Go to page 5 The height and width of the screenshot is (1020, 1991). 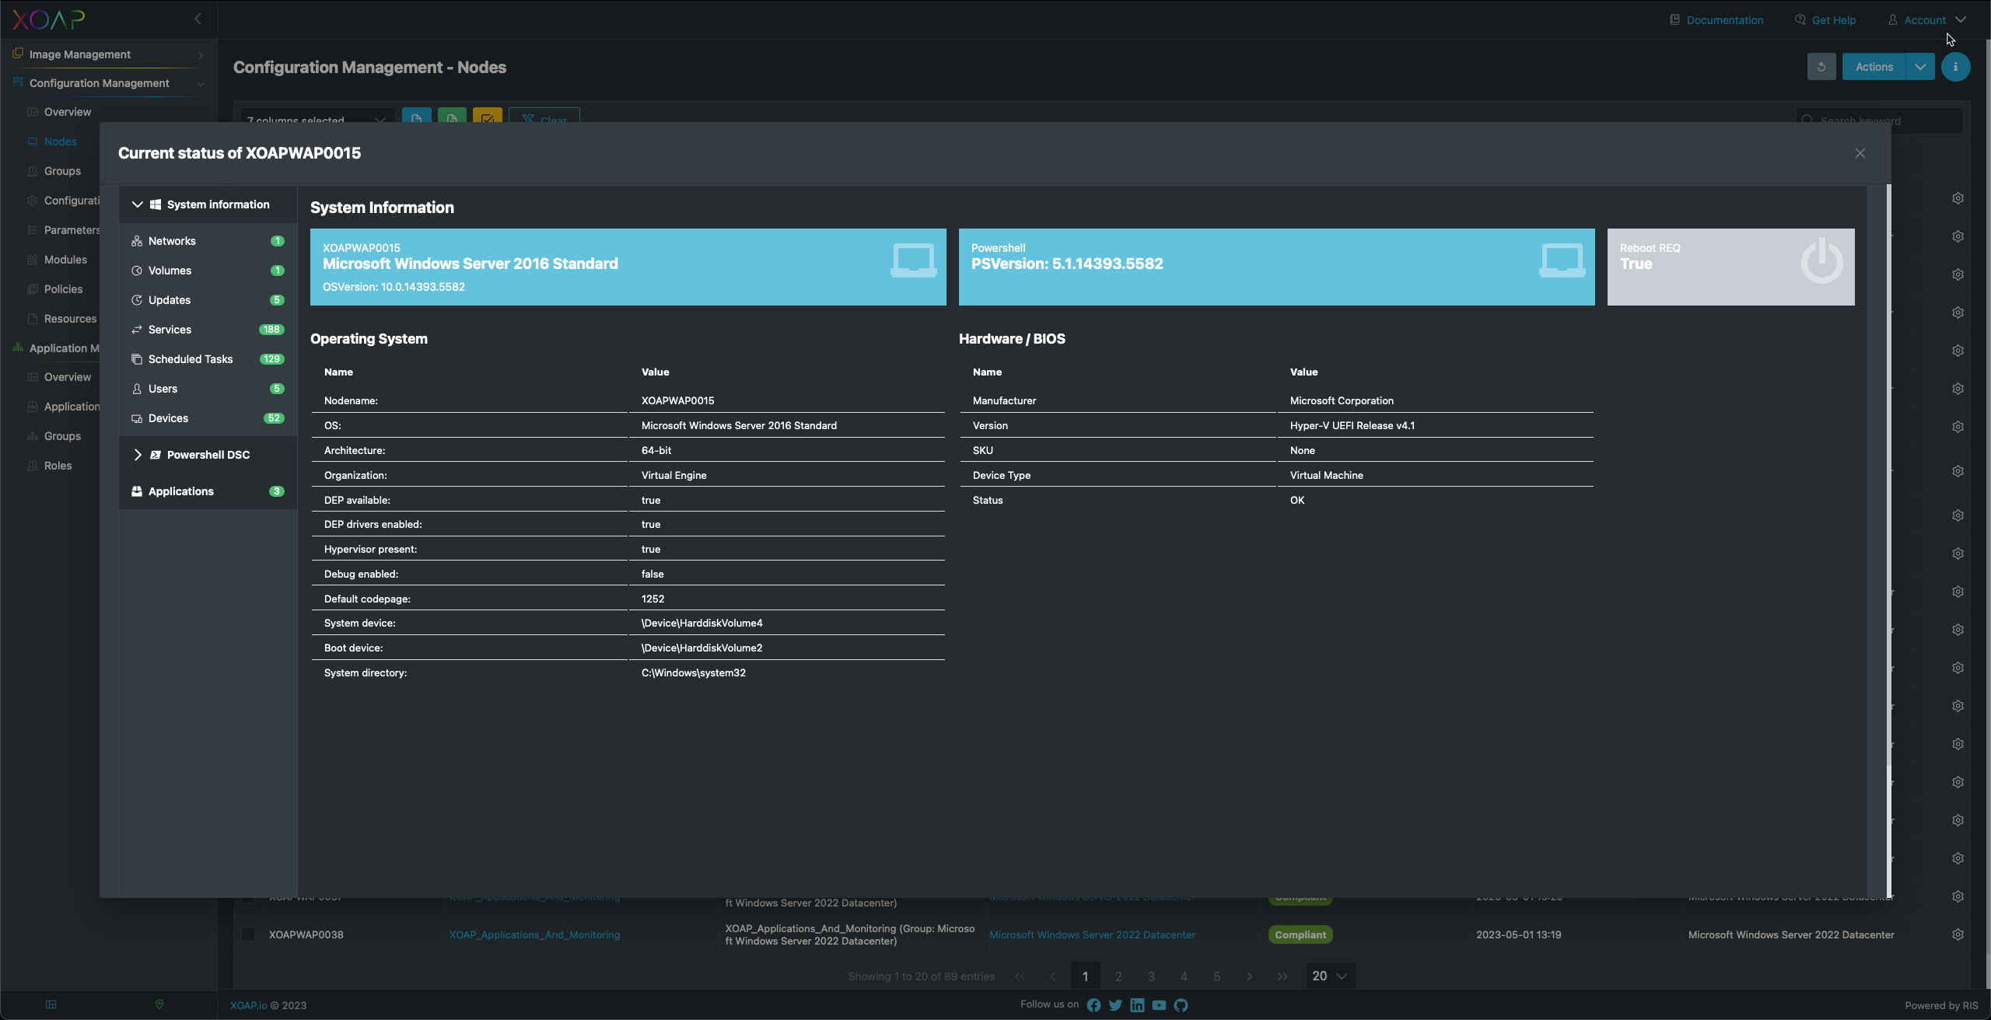pos(1217,976)
